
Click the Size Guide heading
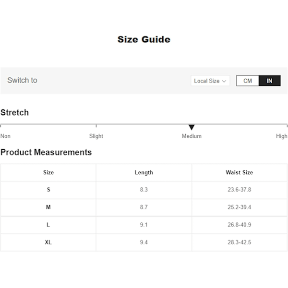144,39
